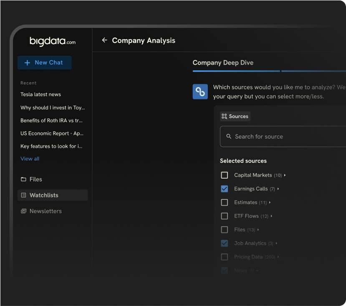Expand the Pricing Data arrow
This screenshot has height=306, width=346.
(278, 257)
